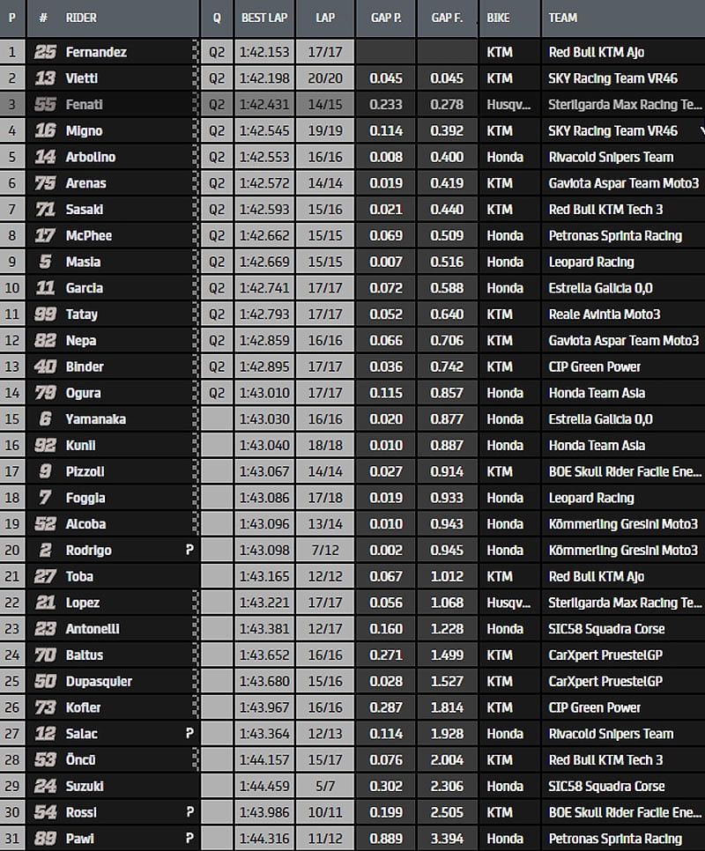
Task: Select the pit 'P' indicator beside Rodrigo
Action: [189, 550]
